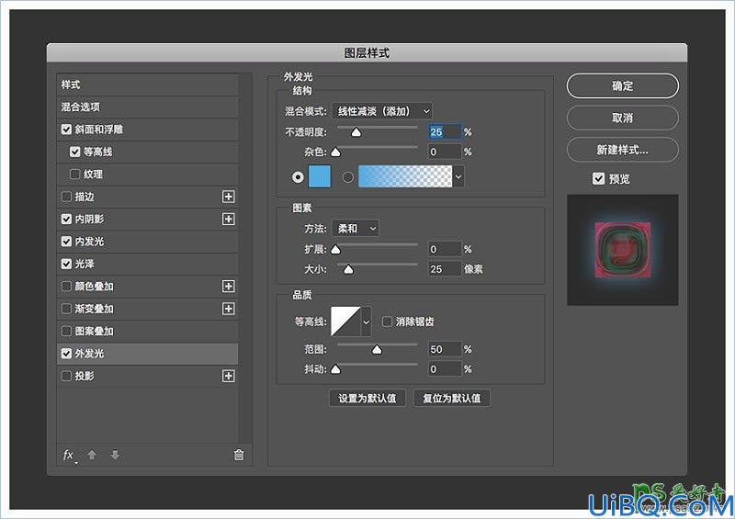Add another 渐变叠加 effect with plus icon
The width and height of the screenshot is (735, 519).
pos(228,309)
